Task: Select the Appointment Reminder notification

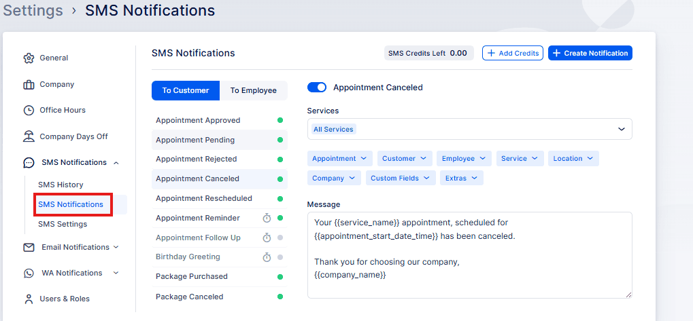Action: click(x=220, y=218)
